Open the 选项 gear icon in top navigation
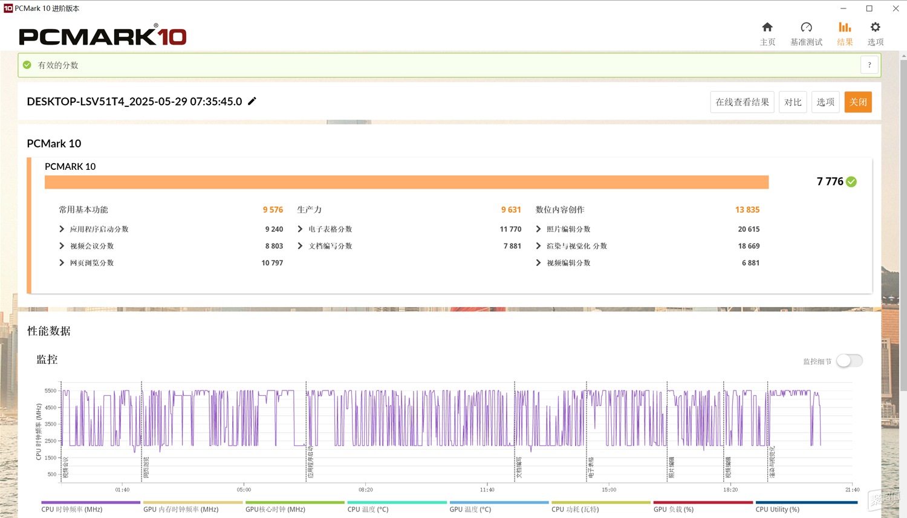Viewport: 907px width, 518px height. coord(875,27)
